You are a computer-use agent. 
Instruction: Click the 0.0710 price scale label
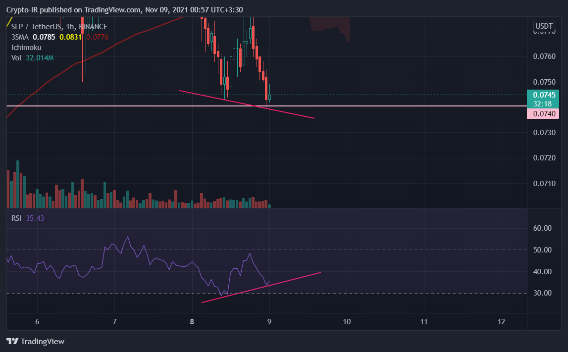pyautogui.click(x=544, y=184)
